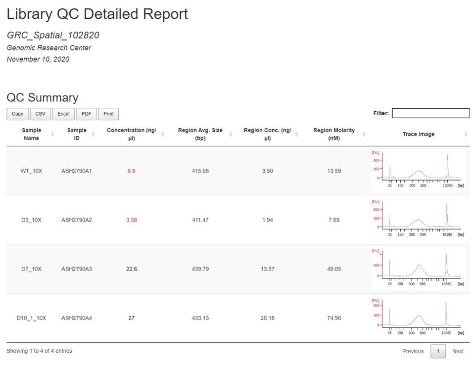Sort by Region Avg. Size arrows
Screen dimensions: 473x365
point(232,135)
